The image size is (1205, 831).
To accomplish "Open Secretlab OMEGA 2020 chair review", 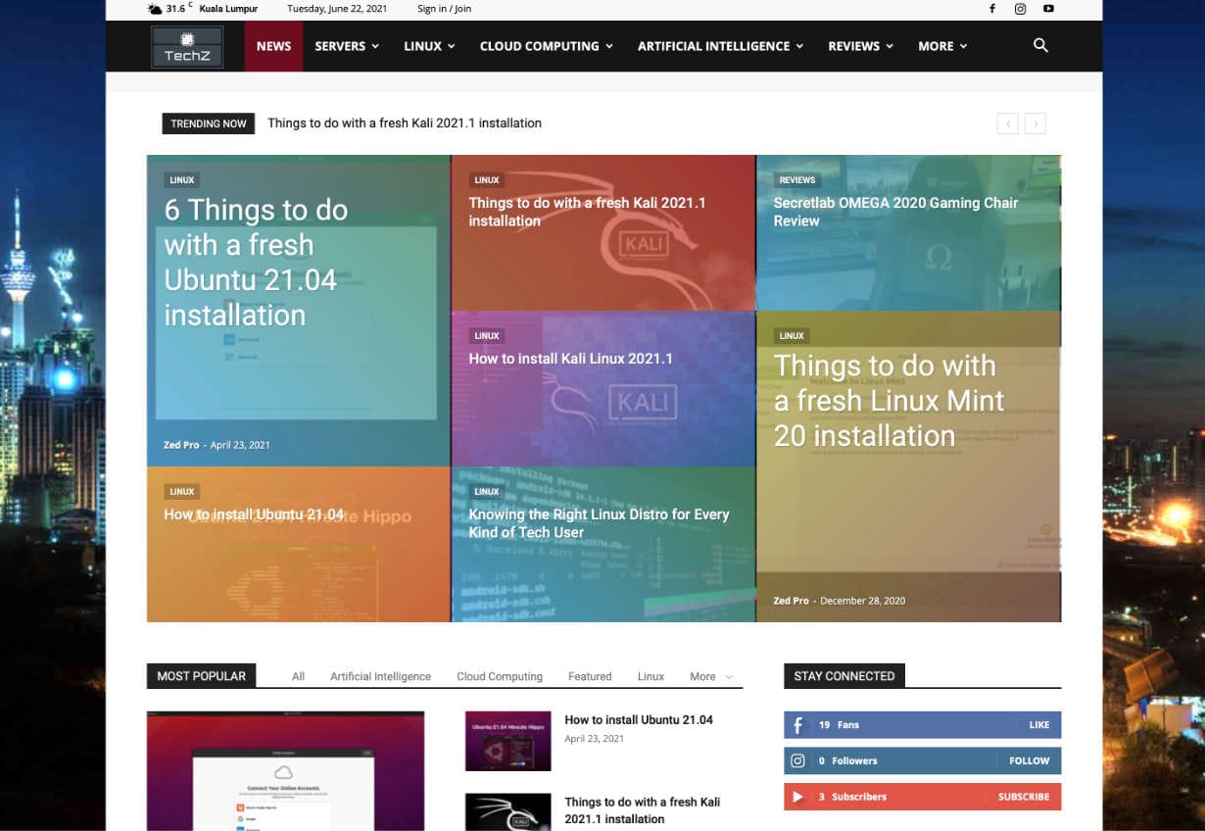I will coord(895,212).
